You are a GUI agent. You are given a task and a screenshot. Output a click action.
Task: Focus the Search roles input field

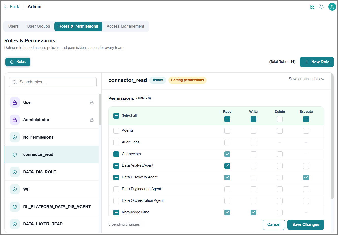point(53,82)
